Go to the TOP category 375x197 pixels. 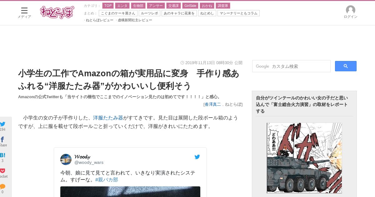(x=108, y=6)
